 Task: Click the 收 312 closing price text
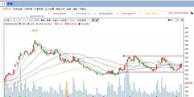(x=48, y=24)
